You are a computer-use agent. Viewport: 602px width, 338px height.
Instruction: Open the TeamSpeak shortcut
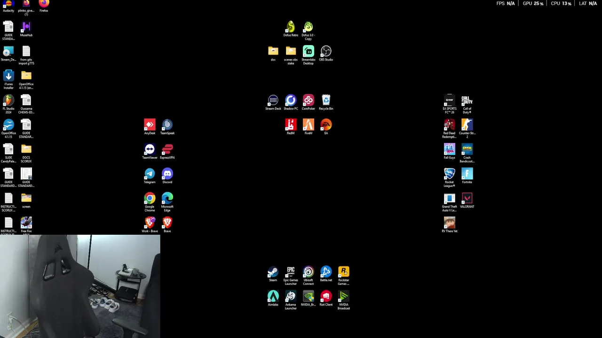coord(167,127)
